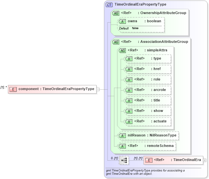Click the gml:TimeOrdinalEraPropertyType documentation text

[145, 172]
